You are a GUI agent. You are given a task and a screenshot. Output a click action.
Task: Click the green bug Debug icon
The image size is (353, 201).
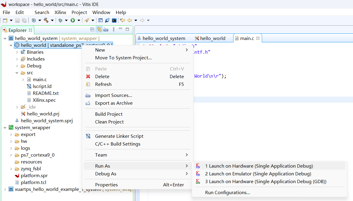click(x=60, y=21)
